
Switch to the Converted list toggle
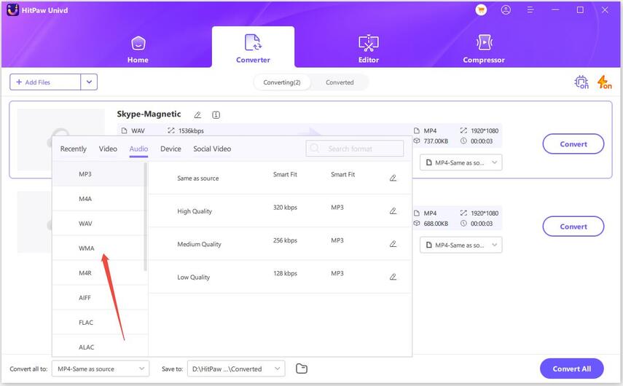(x=340, y=82)
